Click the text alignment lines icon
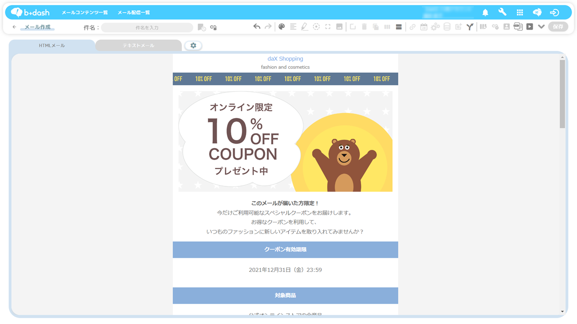The width and height of the screenshot is (577, 324). click(x=293, y=27)
